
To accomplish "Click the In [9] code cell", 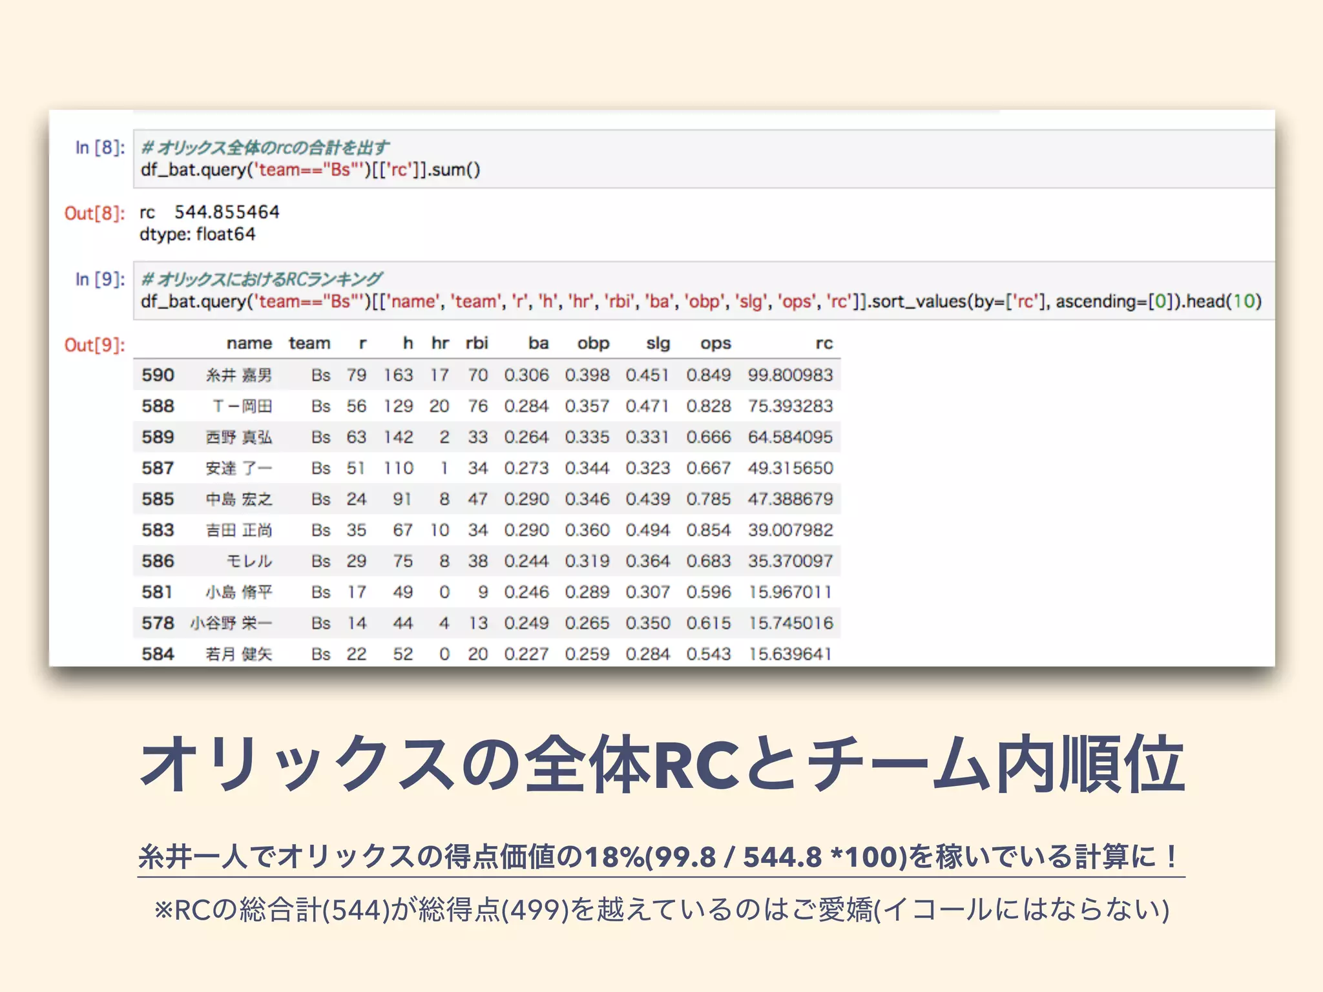I will click(703, 291).
